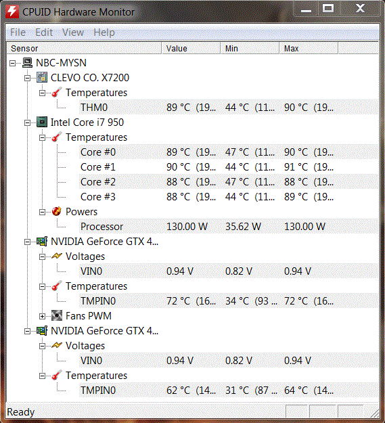Open the View menu
Image resolution: width=385 pixels, height=423 pixels.
point(73,32)
